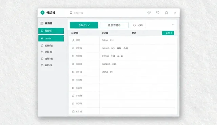The height and width of the screenshot is (125, 217).
Task: Select the first green highlighted sidebar item
Action: (x=51, y=31)
